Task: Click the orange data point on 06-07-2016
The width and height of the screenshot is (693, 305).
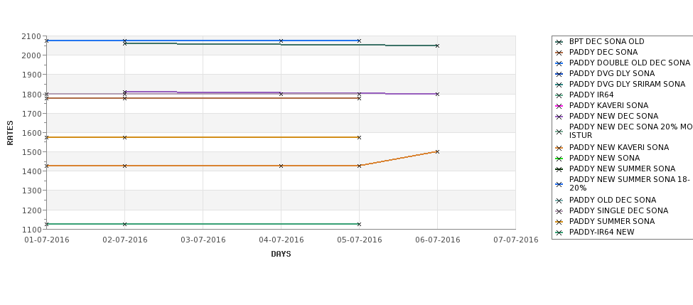Action: tap(437, 151)
